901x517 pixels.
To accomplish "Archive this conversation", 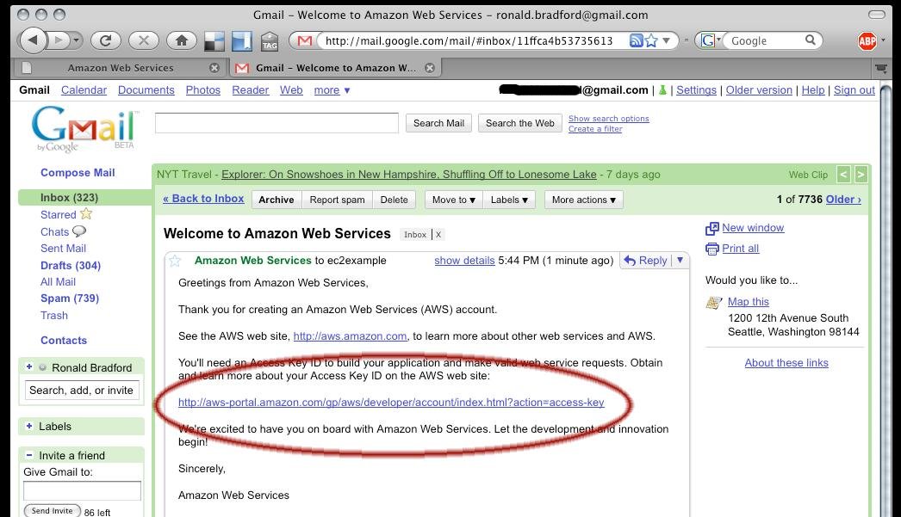I will click(x=277, y=200).
